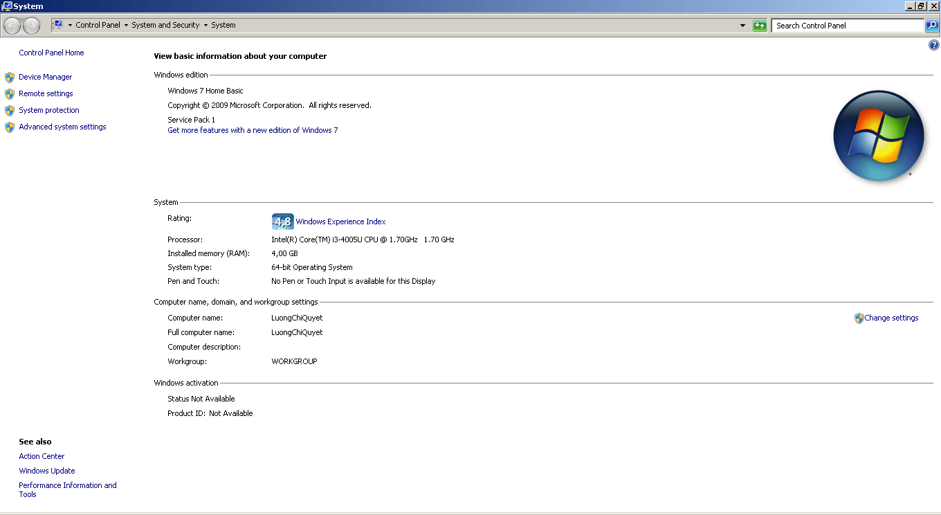
Task: Click the Product ID: Not Available text
Action: pos(210,413)
